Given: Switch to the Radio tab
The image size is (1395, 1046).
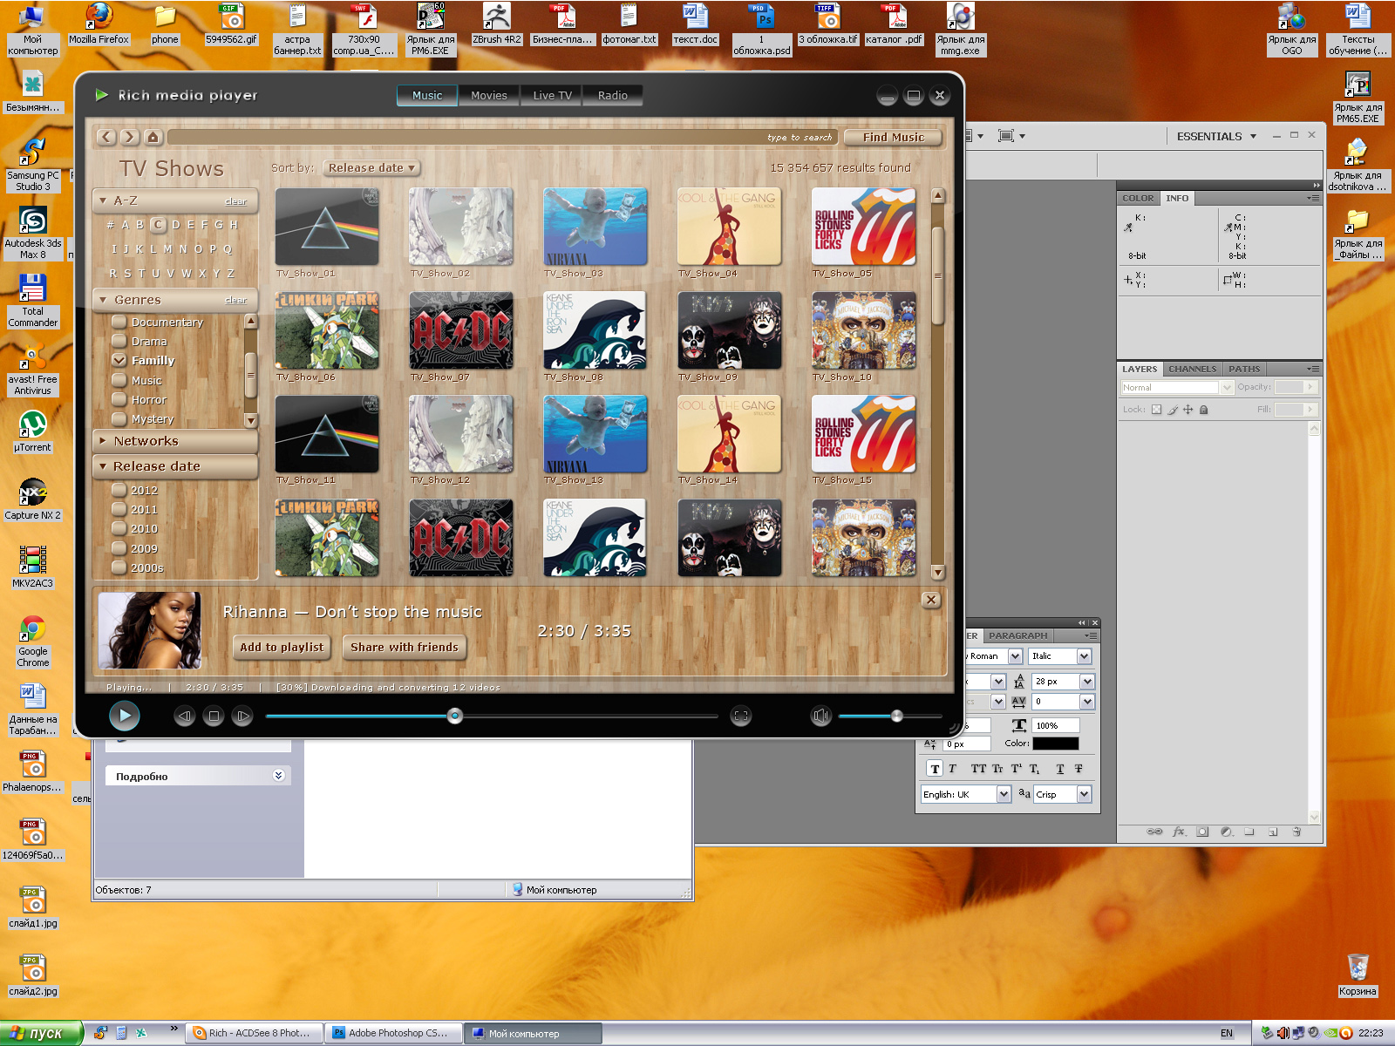Looking at the screenshot, I should 613,95.
